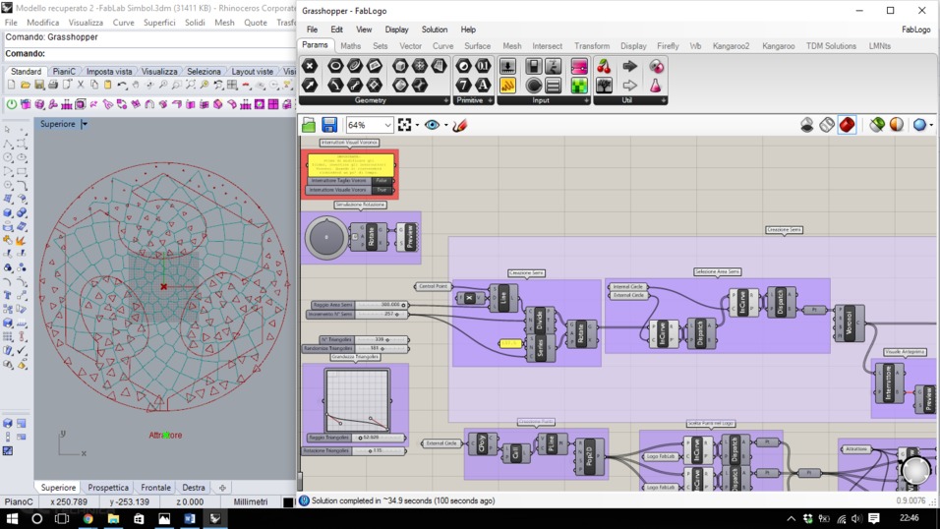This screenshot has height=529, width=940.
Task: Toggle the Interruttore Visuale Voronoi True switch
Action: coord(382,190)
